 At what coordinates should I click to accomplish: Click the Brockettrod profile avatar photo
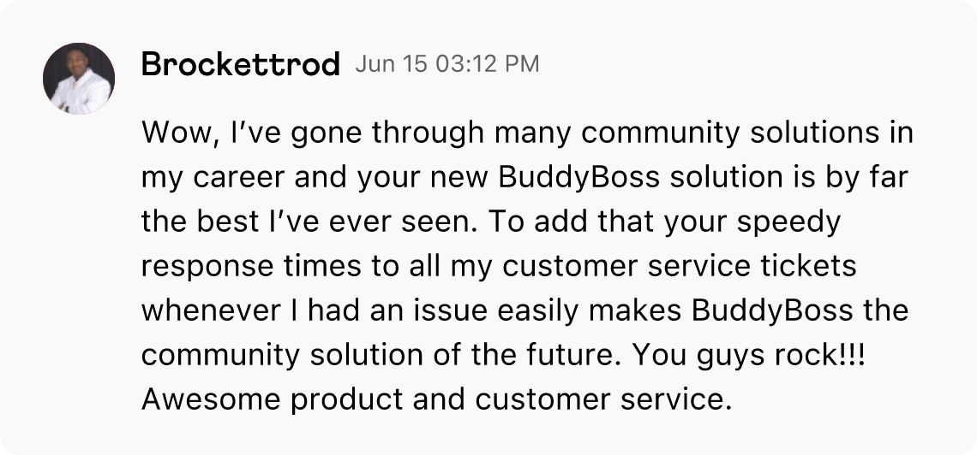(x=79, y=79)
